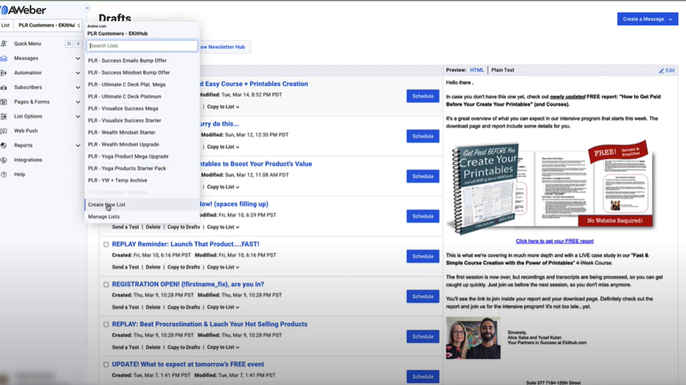
Task: Open the PLR Customers - EKitHub list selector
Action: [48, 26]
